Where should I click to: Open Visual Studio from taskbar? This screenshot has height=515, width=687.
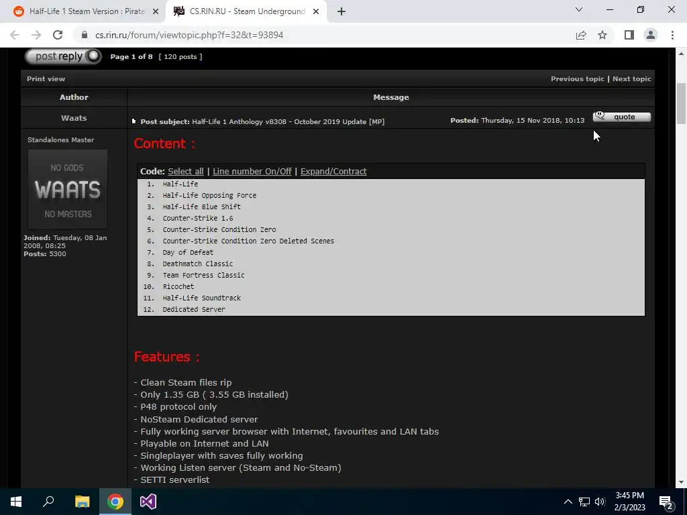click(148, 502)
